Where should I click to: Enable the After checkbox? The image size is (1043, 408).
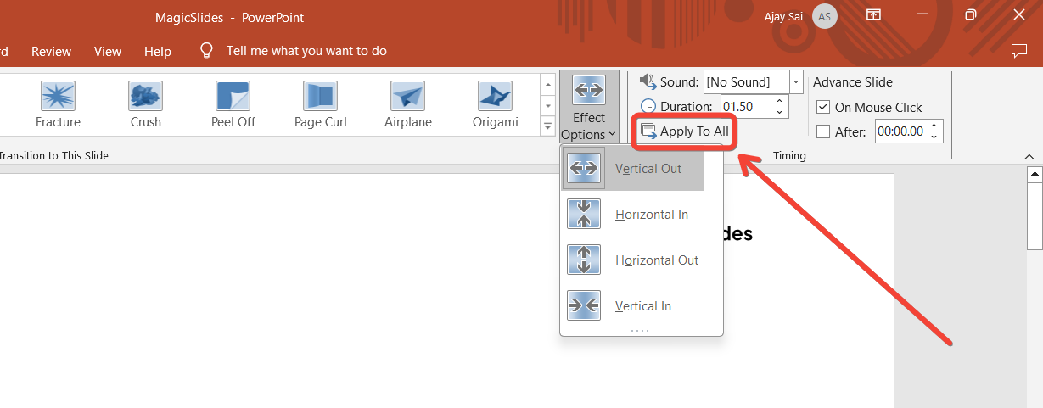click(x=822, y=131)
